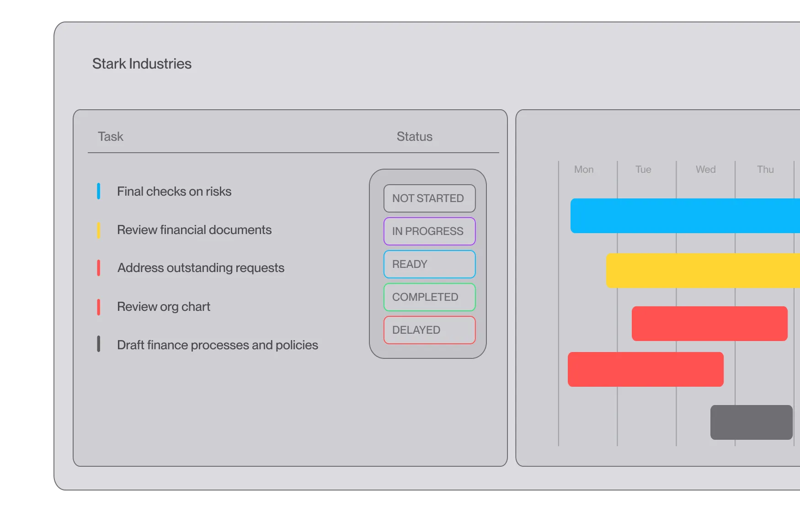Select the gray Gantt bar on the timeline
Viewport: 800px width, 512px height.
click(x=752, y=422)
